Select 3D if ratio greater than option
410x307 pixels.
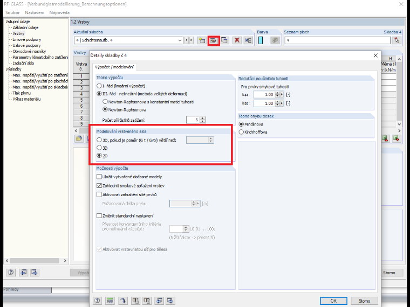[99, 140]
